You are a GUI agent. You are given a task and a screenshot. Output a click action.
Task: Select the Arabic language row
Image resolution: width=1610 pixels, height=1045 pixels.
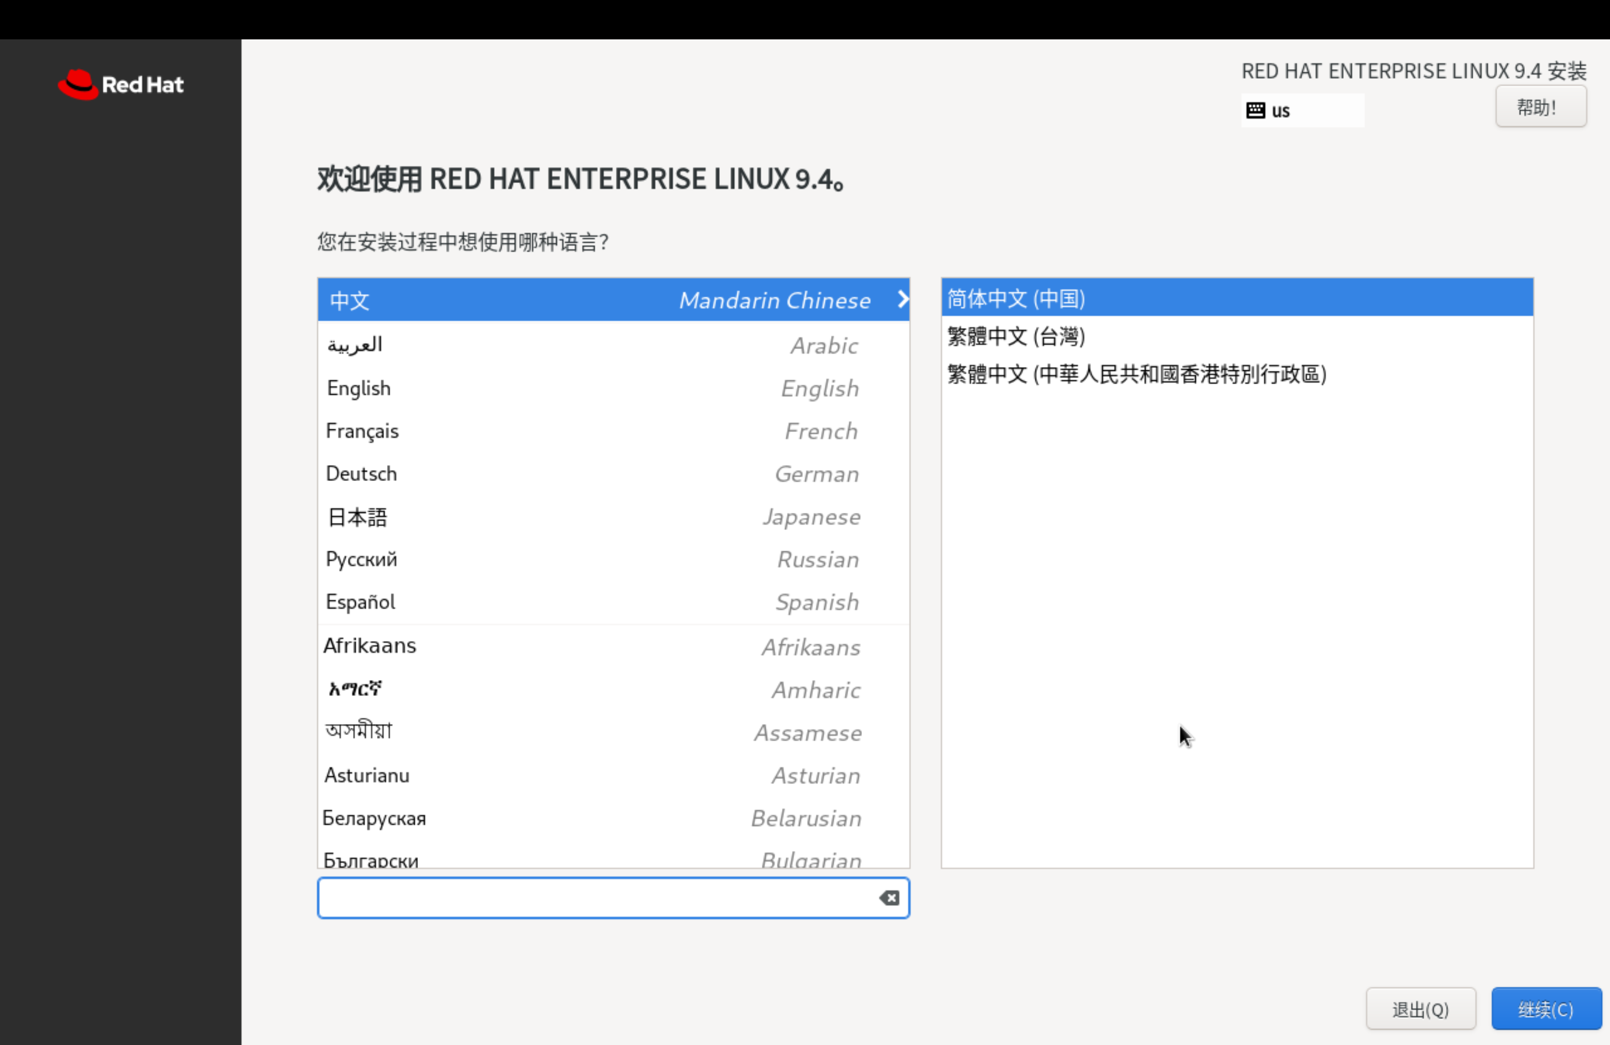pyautogui.click(x=613, y=345)
